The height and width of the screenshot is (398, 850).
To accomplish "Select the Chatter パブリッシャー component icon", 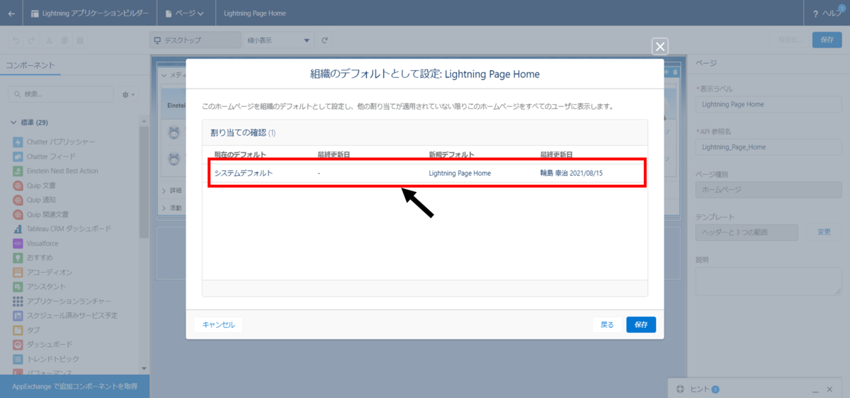I will coord(18,142).
